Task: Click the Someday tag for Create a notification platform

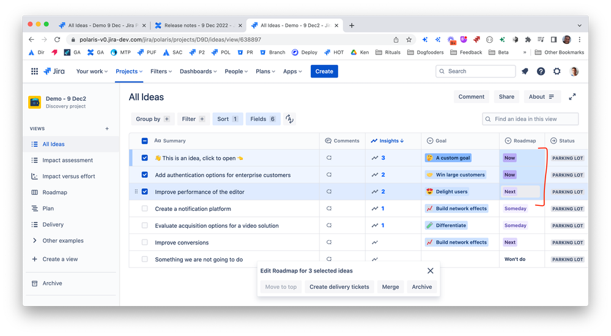Action: (515, 209)
